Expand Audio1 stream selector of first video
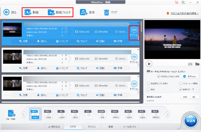The width and height of the screenshot is (201, 132). 62,32
